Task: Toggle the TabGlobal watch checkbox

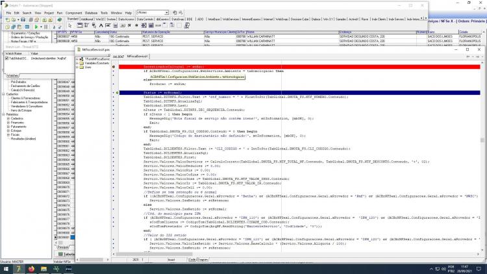Action: click(x=7, y=58)
